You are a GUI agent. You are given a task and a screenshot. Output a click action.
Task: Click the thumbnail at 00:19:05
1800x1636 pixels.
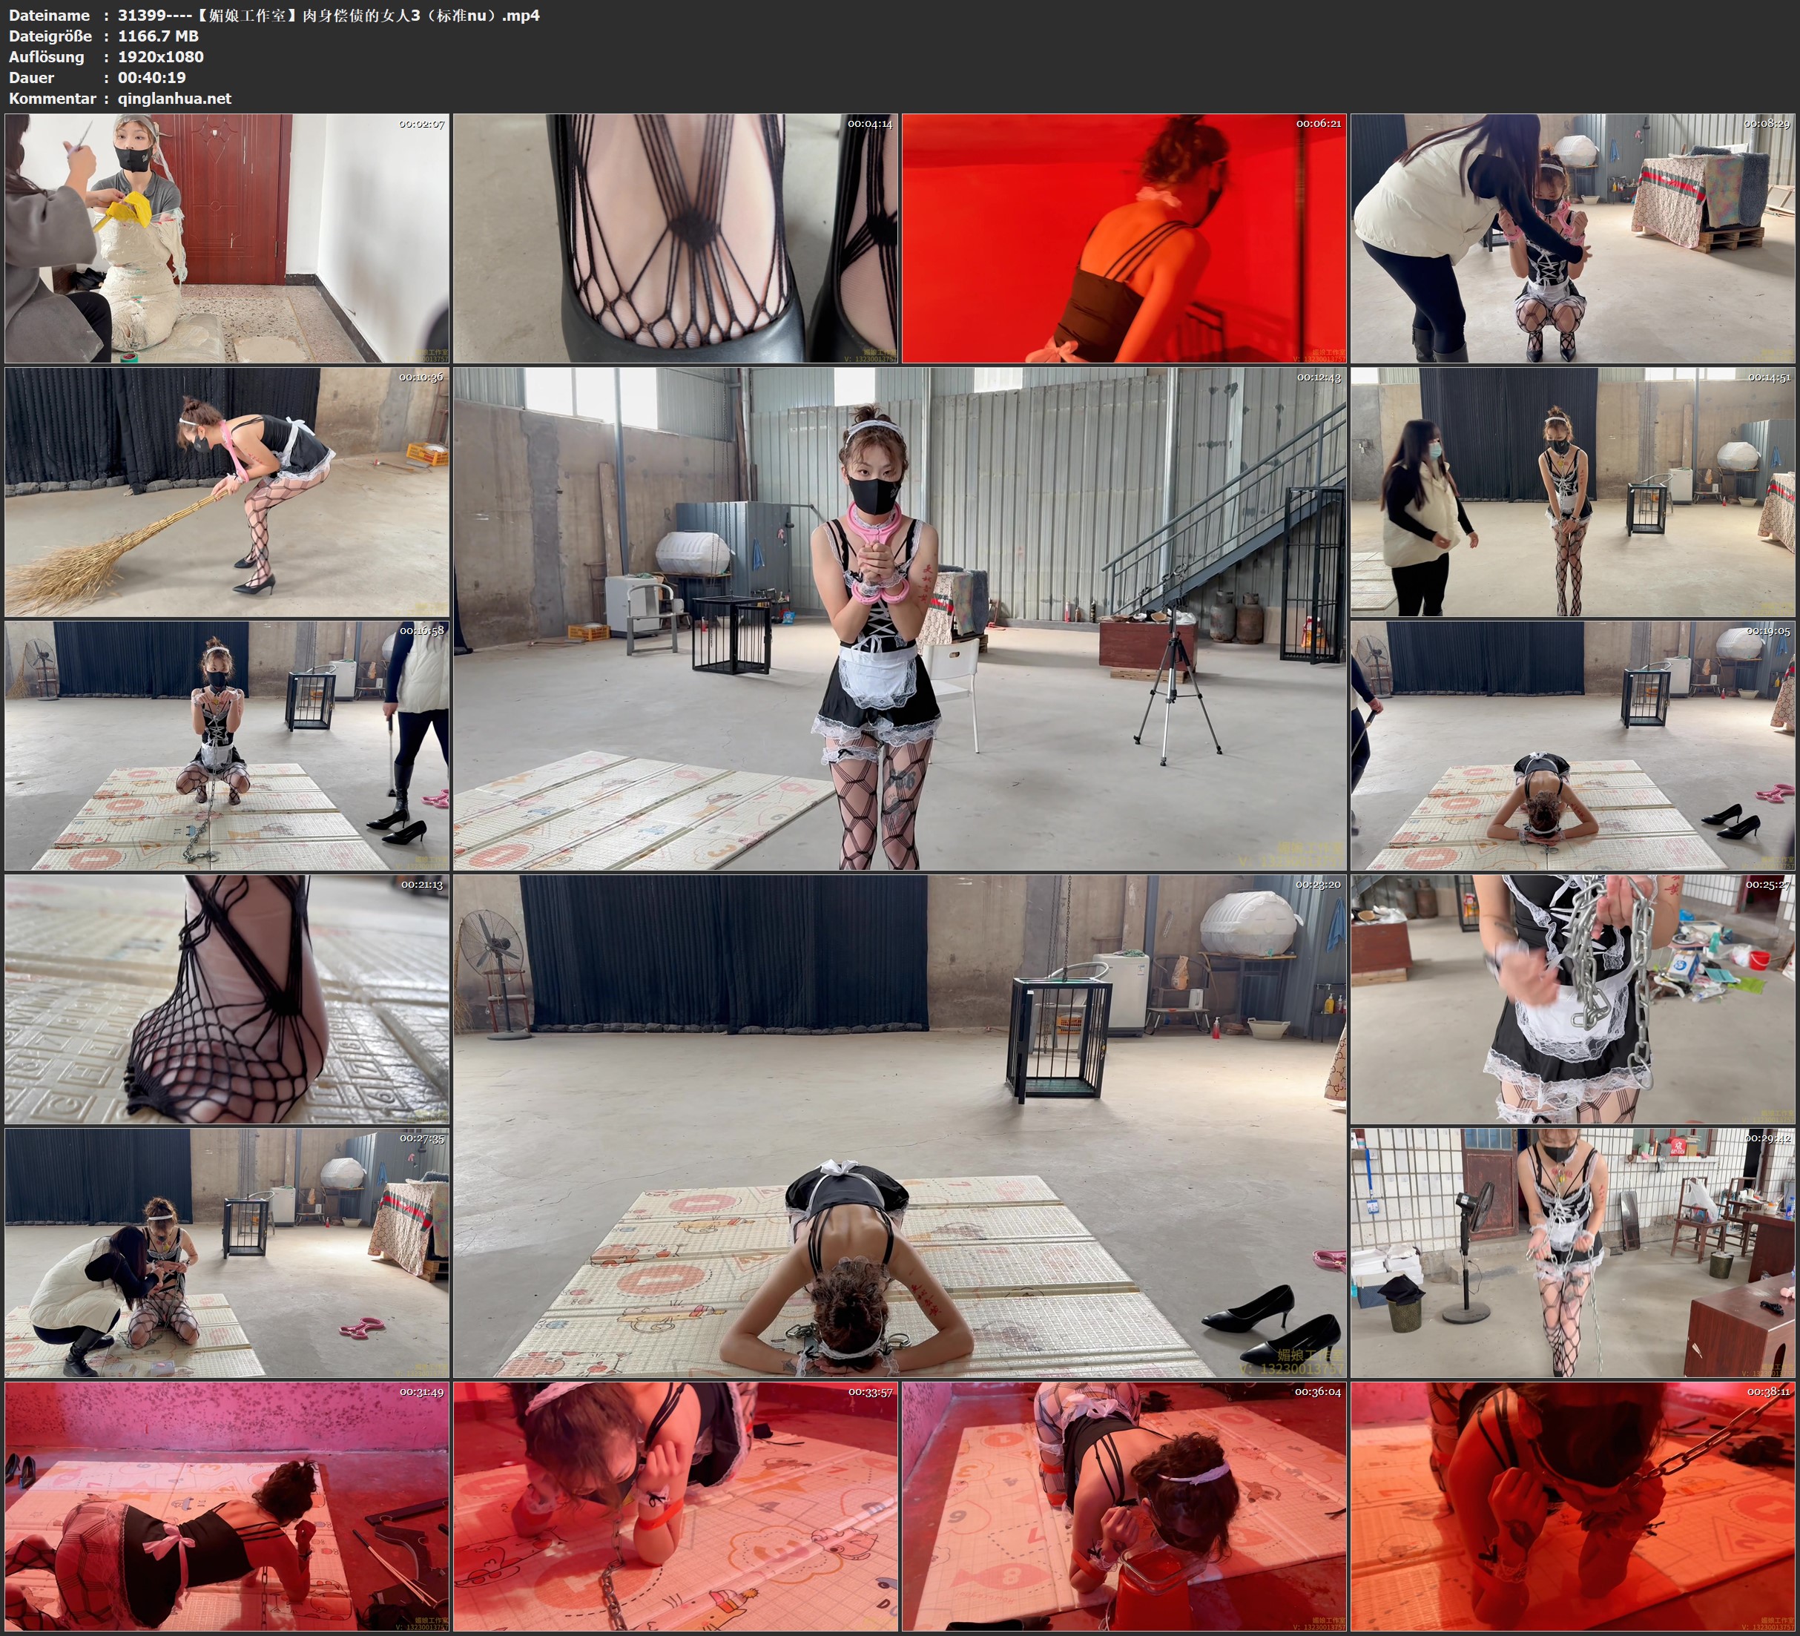pyautogui.click(x=1572, y=745)
